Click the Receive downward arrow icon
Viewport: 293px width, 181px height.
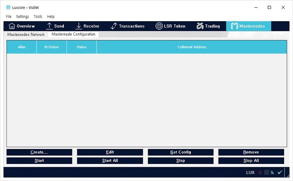click(79, 26)
